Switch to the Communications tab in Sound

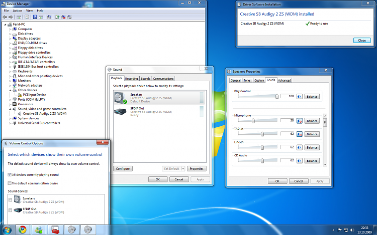click(x=163, y=79)
